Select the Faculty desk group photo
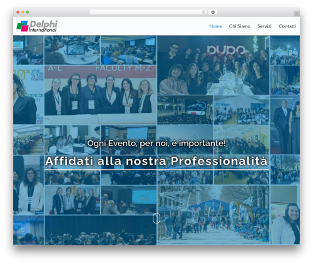Screen dimensions: 313x264 tap(100, 95)
